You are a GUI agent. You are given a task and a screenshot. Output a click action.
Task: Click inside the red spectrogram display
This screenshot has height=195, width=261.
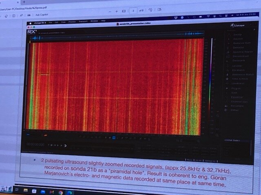coord(115,87)
